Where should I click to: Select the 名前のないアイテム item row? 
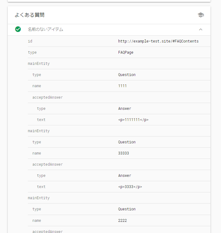[109, 30]
